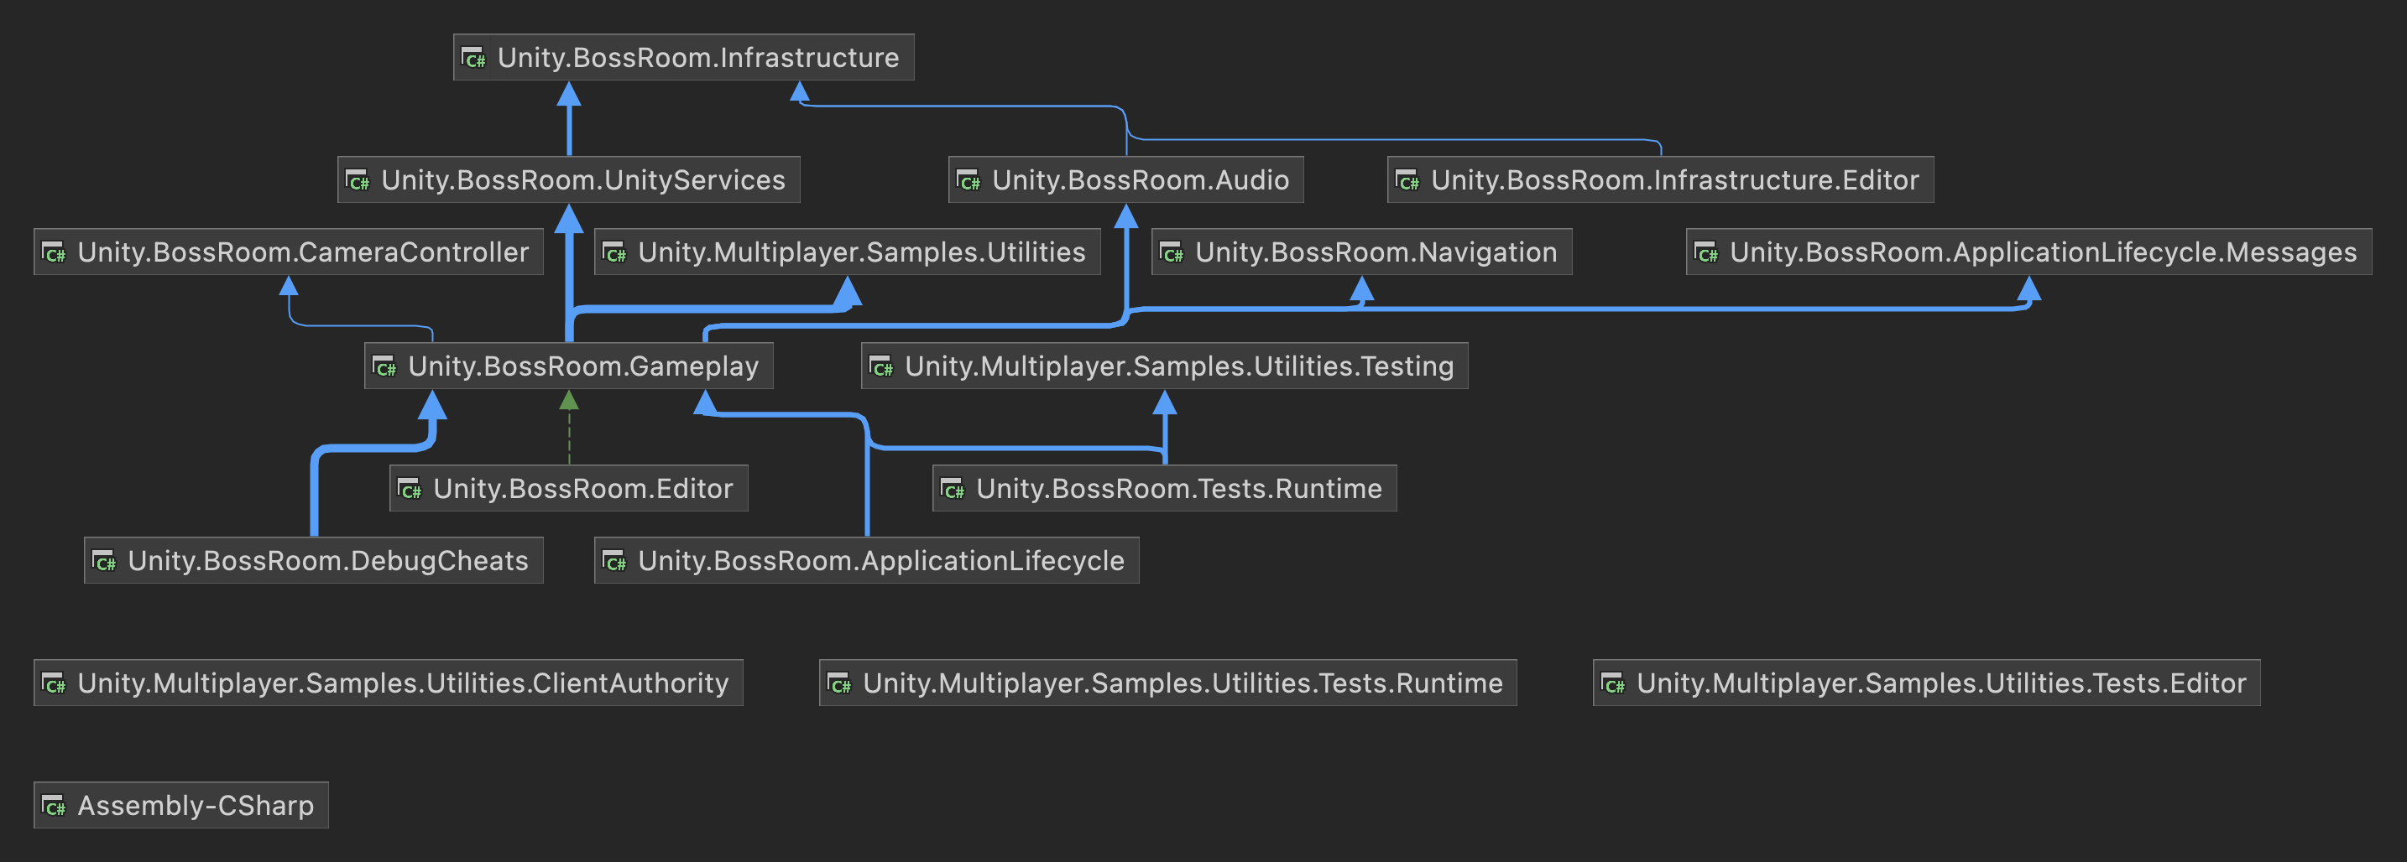Click the thick arrowhead entering Unity.BossRoom.Infrastructure
The image size is (2407, 862).
coord(569,94)
